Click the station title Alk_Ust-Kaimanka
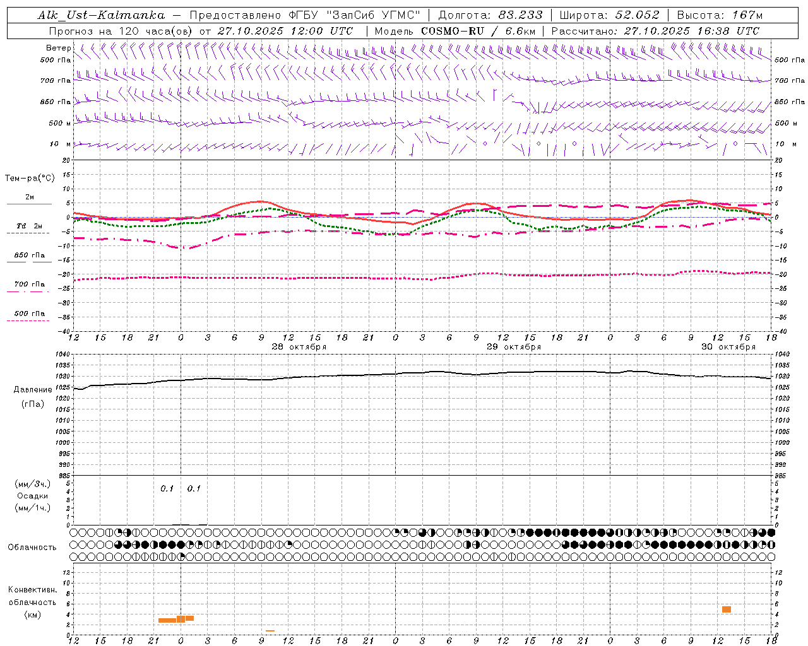The image size is (808, 646). [x=101, y=15]
